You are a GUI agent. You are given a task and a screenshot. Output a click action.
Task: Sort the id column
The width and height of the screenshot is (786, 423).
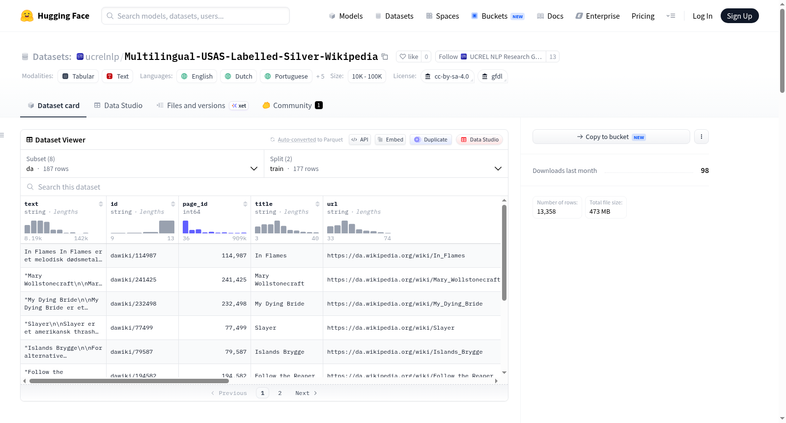point(173,204)
